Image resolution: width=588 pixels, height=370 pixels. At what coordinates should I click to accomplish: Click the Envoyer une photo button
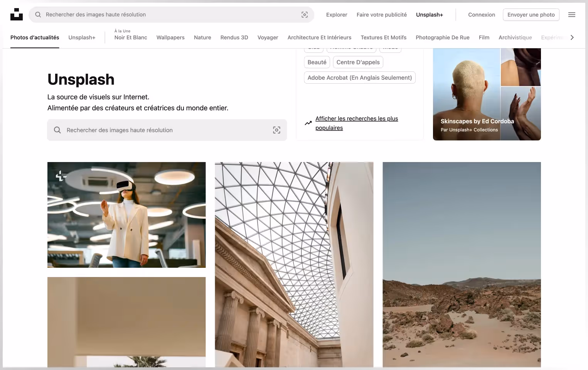(531, 15)
